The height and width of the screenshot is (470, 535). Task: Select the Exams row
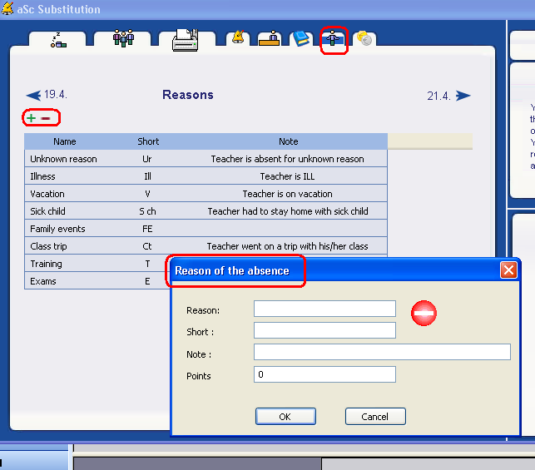tap(96, 281)
